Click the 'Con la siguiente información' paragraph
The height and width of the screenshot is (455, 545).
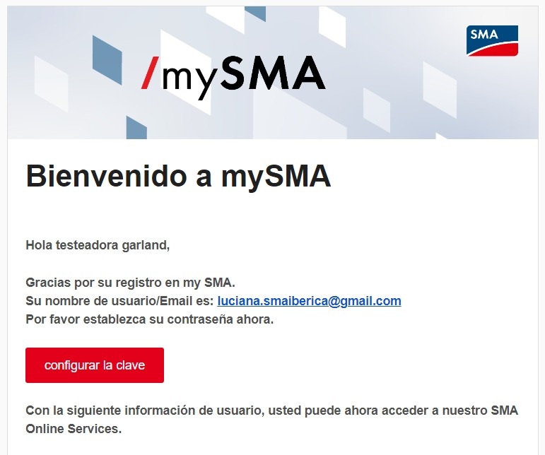click(x=271, y=410)
